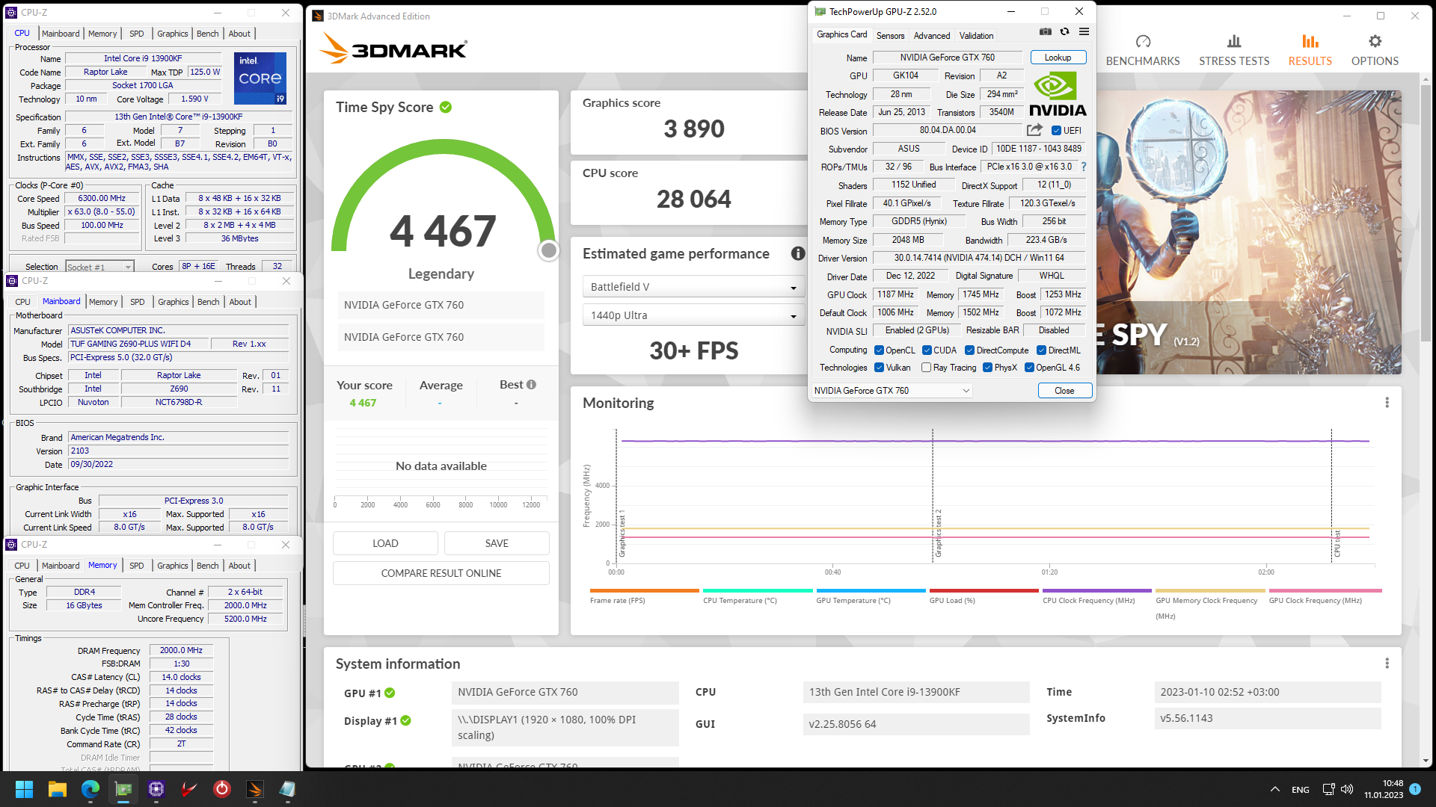Click the SAVE button in 3DMark
The image size is (1436, 807).
tap(497, 543)
